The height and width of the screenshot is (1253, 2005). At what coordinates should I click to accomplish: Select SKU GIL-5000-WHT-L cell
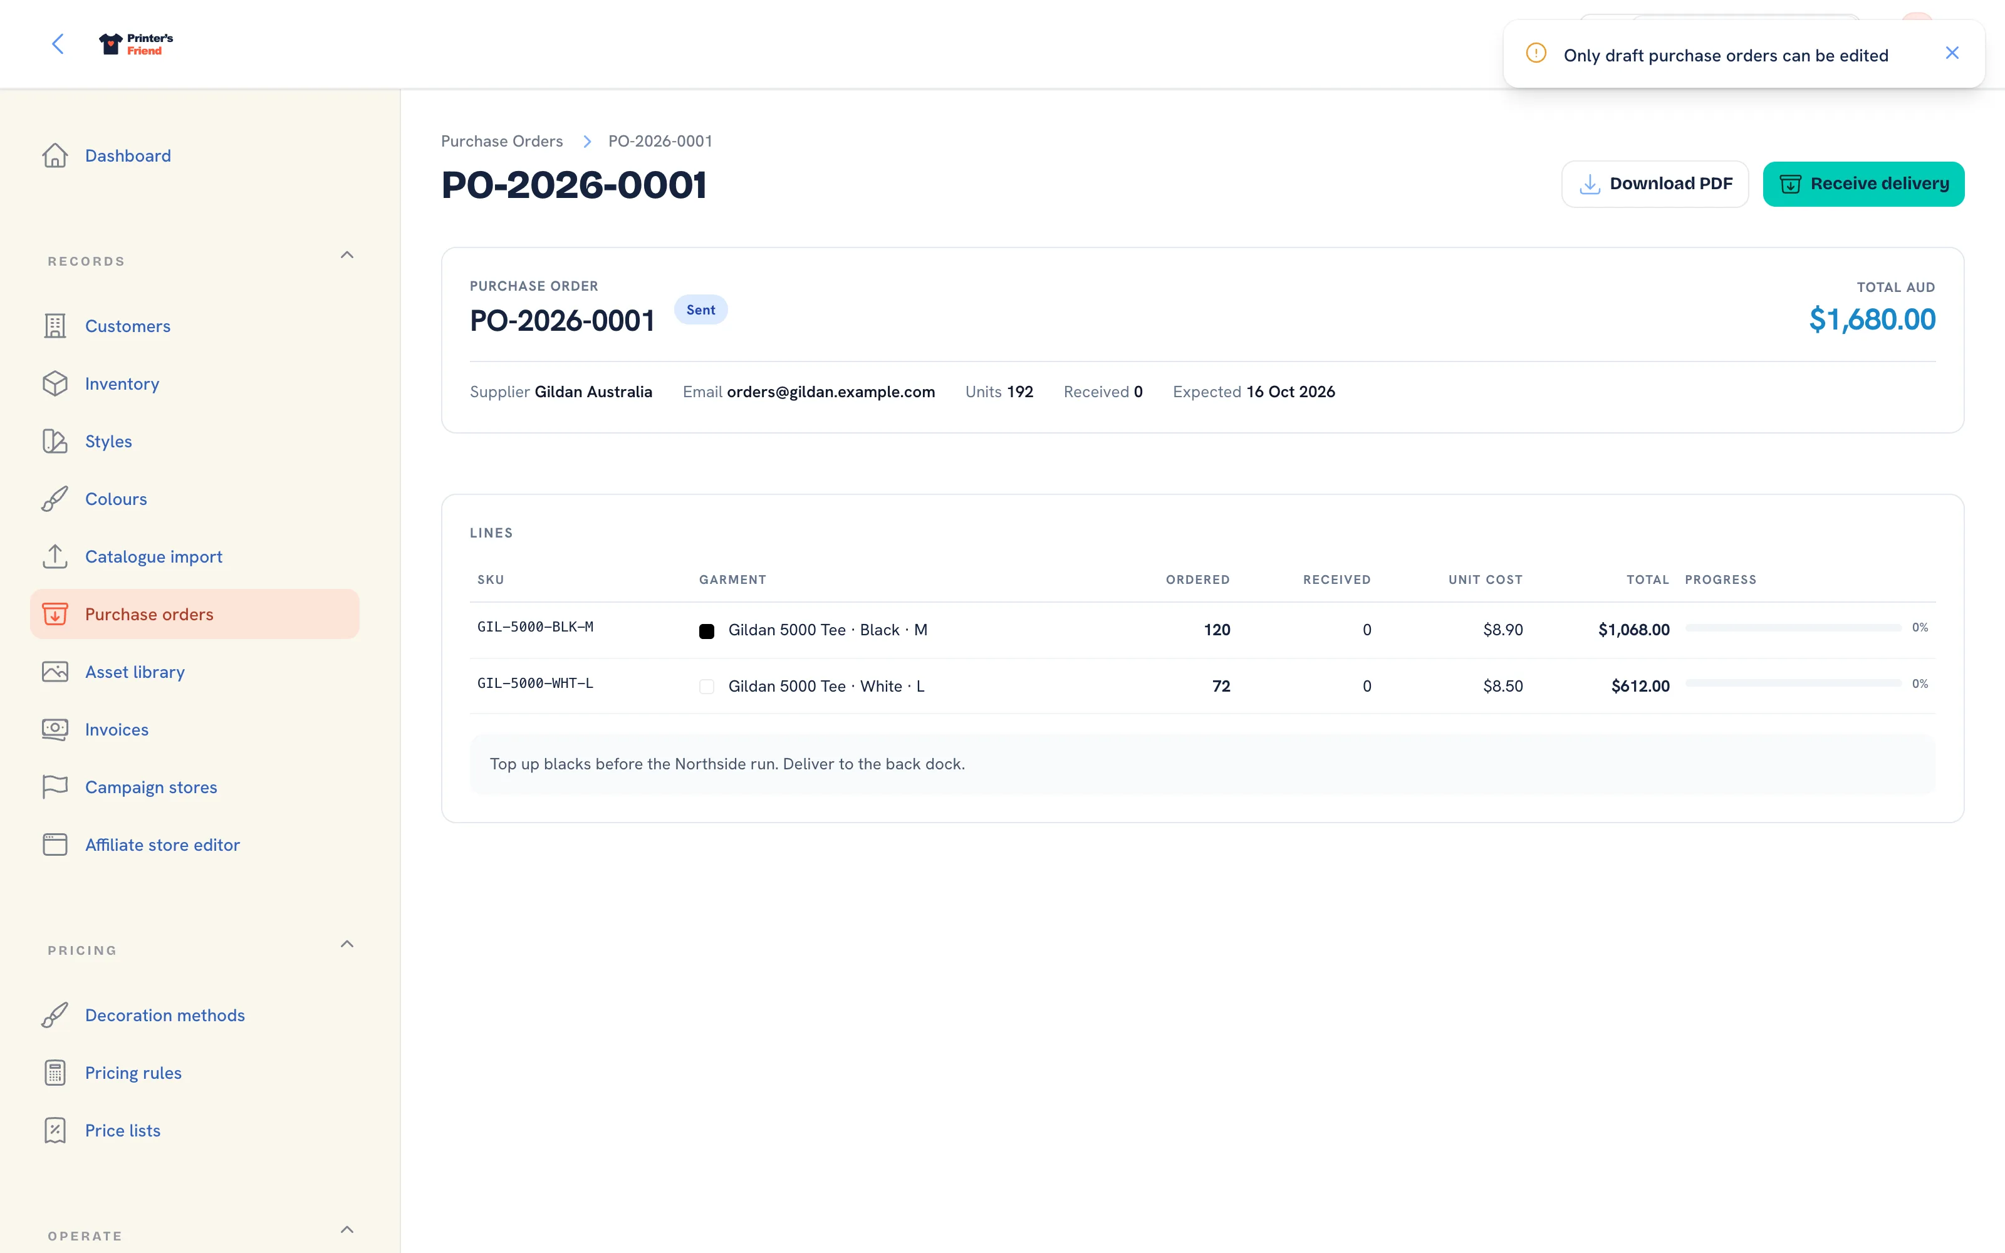(535, 684)
